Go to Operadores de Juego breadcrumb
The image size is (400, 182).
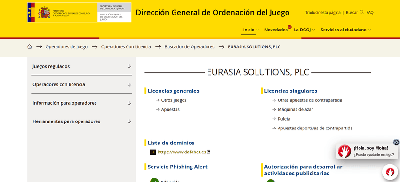click(66, 47)
